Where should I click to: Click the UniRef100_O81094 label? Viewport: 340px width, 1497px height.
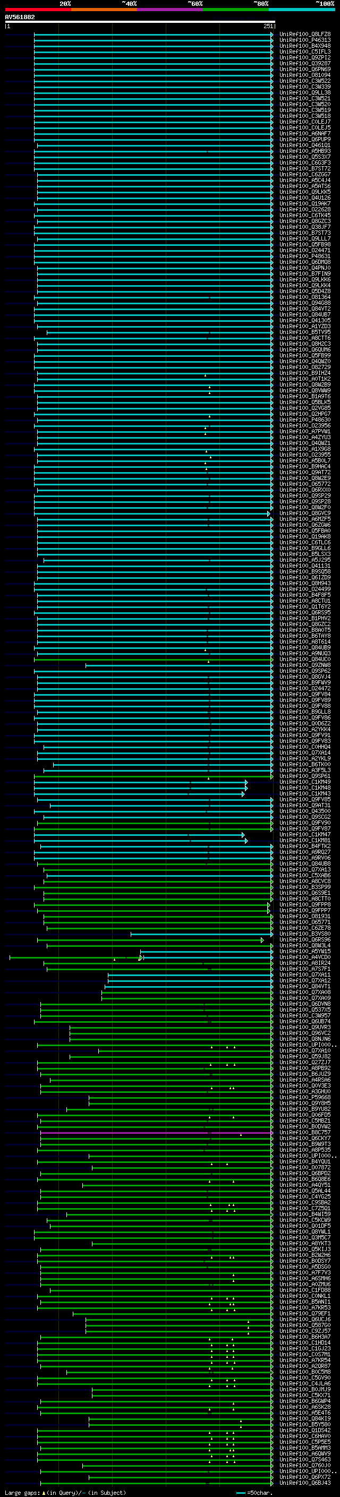click(x=305, y=75)
